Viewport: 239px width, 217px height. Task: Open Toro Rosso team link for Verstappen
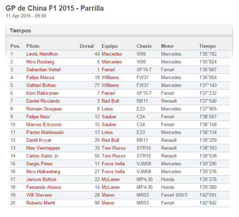pyautogui.click(x=113, y=148)
